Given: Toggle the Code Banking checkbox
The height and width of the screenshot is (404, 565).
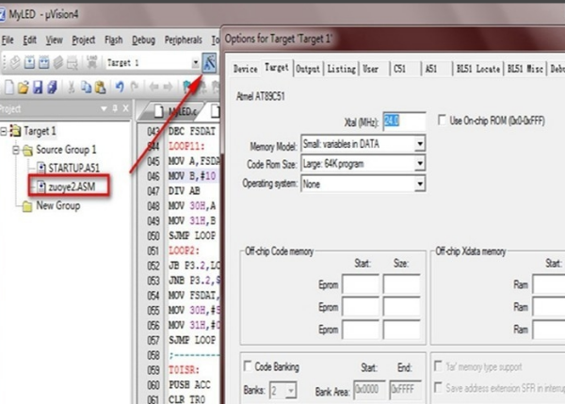Looking at the screenshot, I should pyautogui.click(x=248, y=366).
